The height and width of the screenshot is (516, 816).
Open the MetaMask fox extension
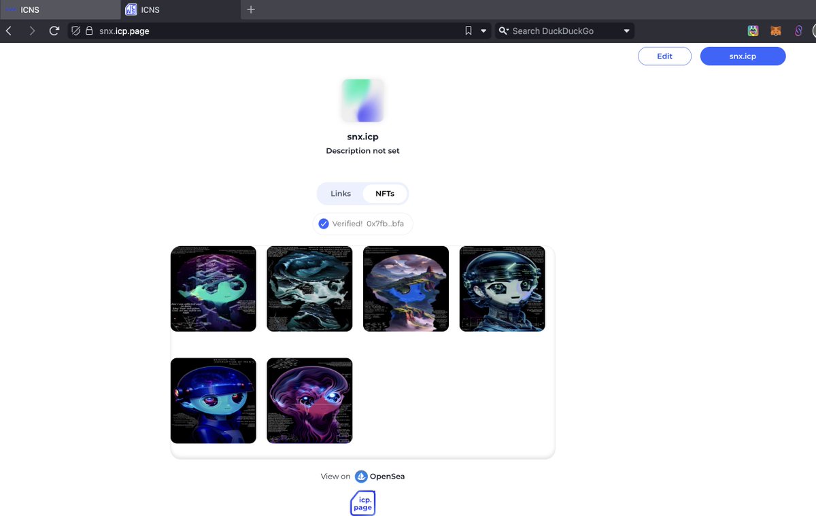point(776,31)
